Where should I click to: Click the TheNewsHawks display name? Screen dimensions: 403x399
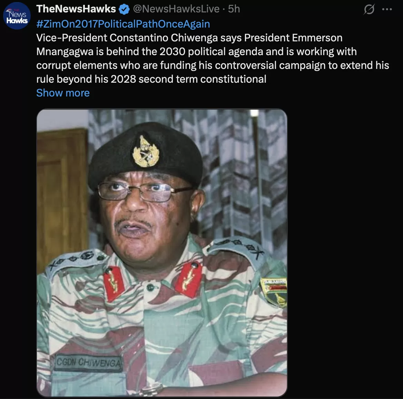(x=76, y=9)
